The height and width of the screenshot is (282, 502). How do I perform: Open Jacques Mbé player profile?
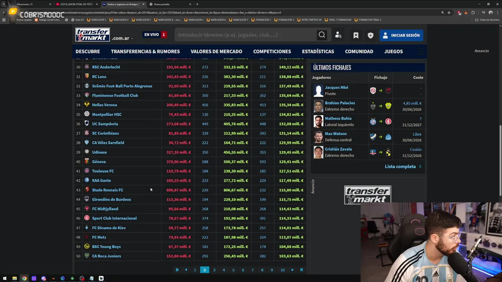coord(336,87)
